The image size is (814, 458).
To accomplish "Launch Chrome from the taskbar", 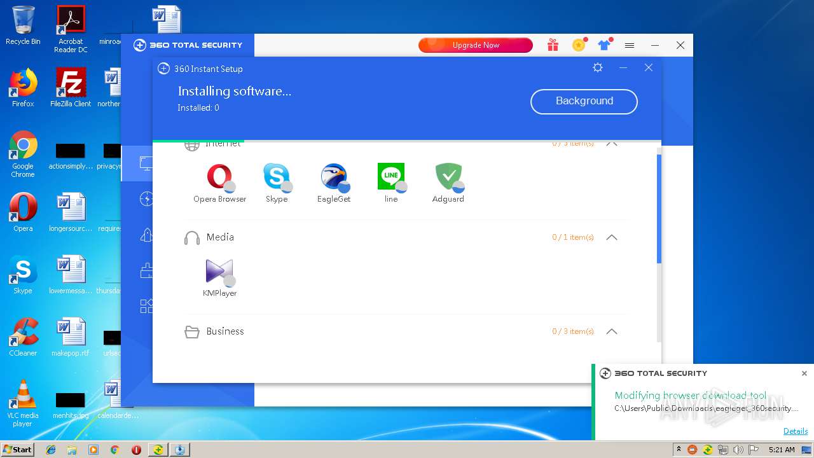I will 115,450.
